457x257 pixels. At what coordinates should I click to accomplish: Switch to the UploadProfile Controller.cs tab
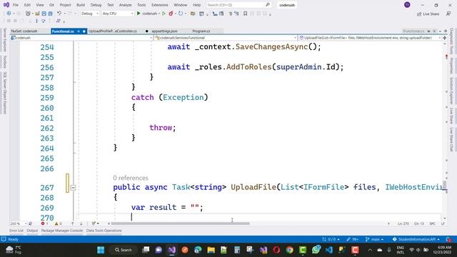(113, 31)
